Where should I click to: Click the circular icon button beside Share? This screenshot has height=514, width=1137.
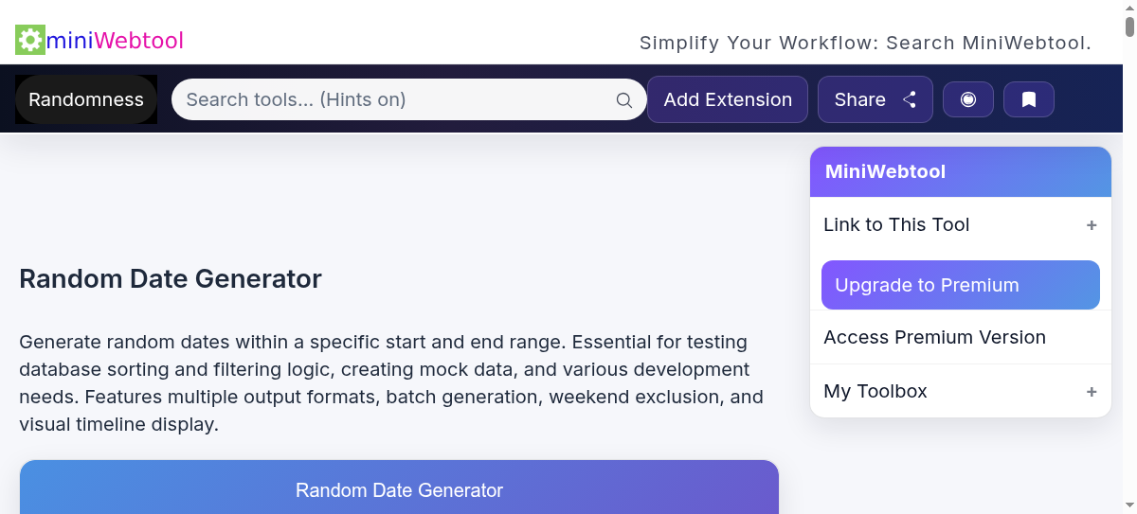click(967, 99)
